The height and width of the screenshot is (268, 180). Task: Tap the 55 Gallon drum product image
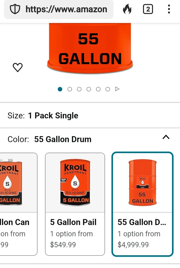click(90, 47)
